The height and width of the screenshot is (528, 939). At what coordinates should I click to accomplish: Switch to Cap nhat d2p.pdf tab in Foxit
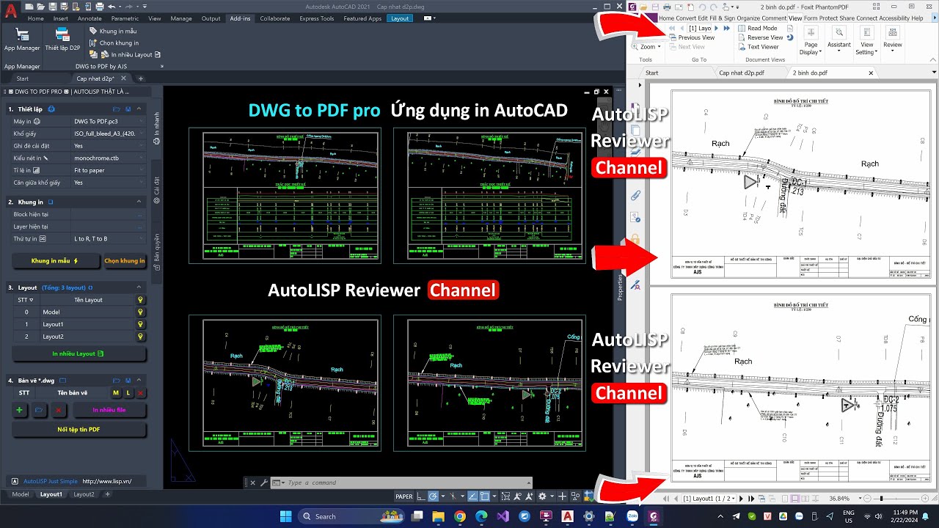tap(742, 73)
